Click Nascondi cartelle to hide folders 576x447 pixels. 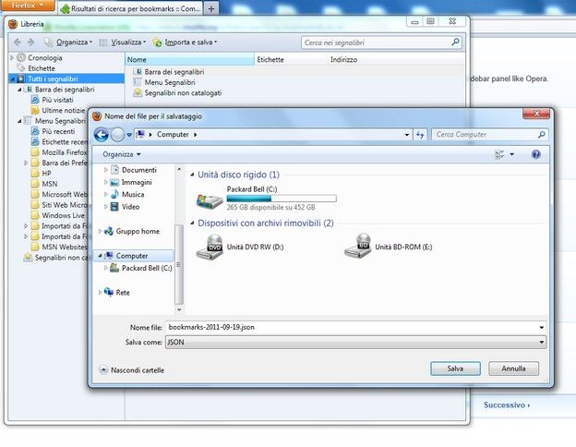132,370
